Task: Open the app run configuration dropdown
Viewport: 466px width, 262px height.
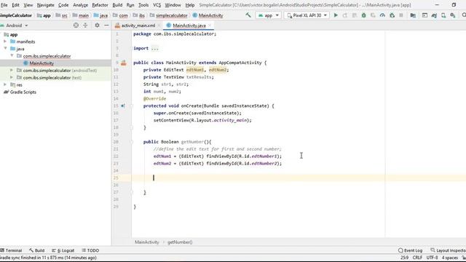Action: click(269, 15)
